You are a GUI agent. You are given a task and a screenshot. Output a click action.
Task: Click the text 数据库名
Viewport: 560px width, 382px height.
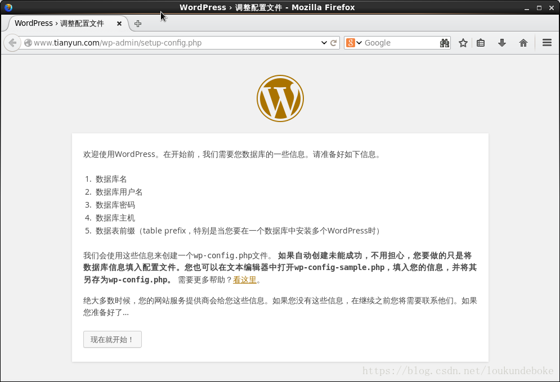[111, 179]
